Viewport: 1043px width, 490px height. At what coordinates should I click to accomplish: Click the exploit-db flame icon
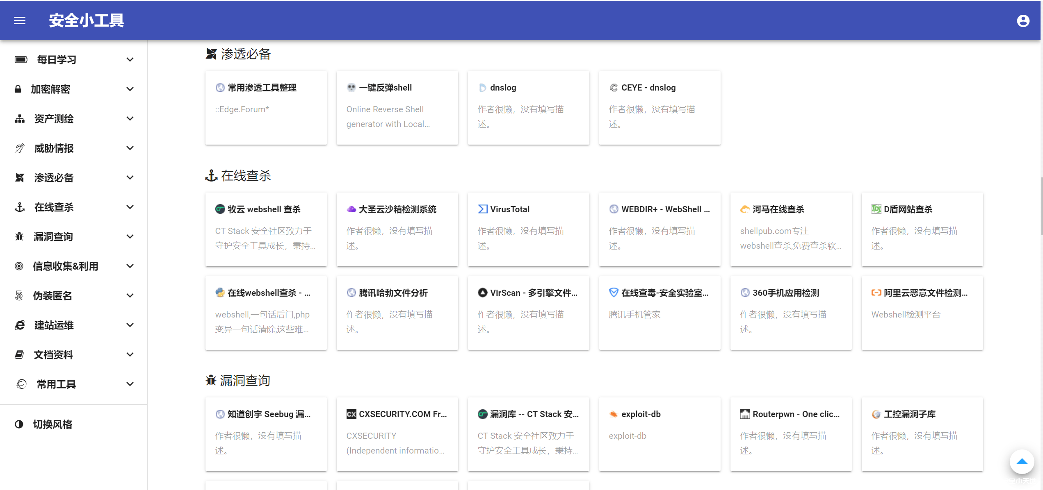pos(613,414)
